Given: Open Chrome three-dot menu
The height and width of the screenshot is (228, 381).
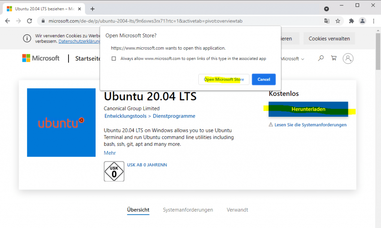Looking at the screenshot, I should [x=374, y=21].
